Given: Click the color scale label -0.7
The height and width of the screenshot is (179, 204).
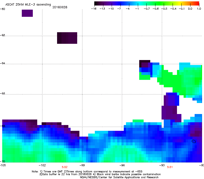Looking at the screenshot, I should click(147, 9).
